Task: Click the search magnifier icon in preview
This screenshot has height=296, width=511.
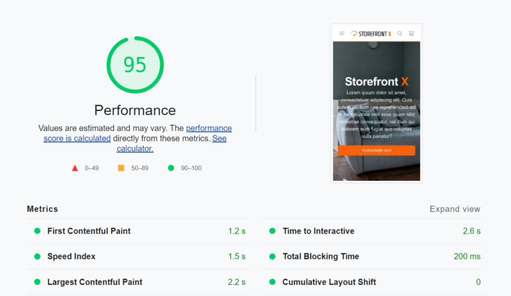Action: pos(400,33)
